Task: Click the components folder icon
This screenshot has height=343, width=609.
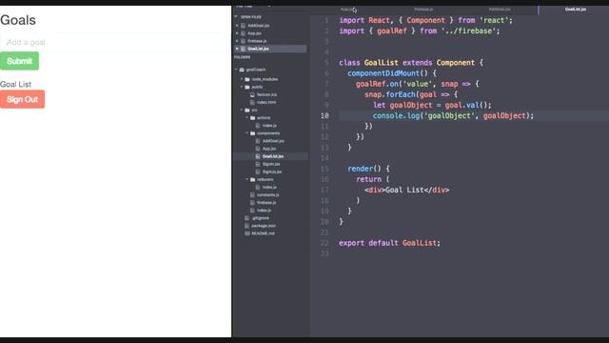Action: click(252, 133)
